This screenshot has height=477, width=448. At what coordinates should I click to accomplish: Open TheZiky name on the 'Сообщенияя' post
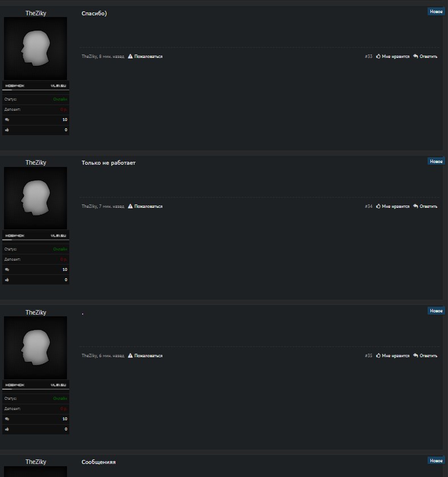[x=36, y=462]
